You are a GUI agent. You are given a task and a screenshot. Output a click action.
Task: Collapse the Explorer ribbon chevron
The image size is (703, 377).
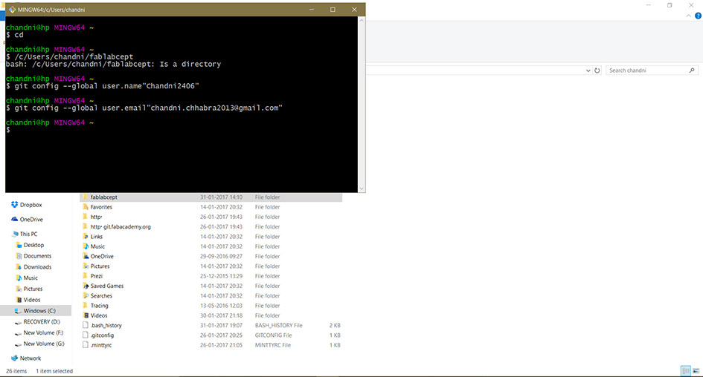pyautogui.click(x=689, y=16)
